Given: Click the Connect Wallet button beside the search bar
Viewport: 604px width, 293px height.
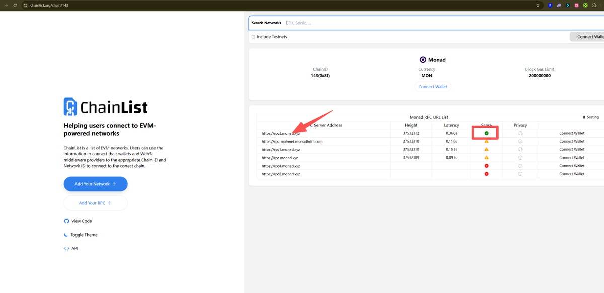Looking at the screenshot, I should click(x=588, y=37).
